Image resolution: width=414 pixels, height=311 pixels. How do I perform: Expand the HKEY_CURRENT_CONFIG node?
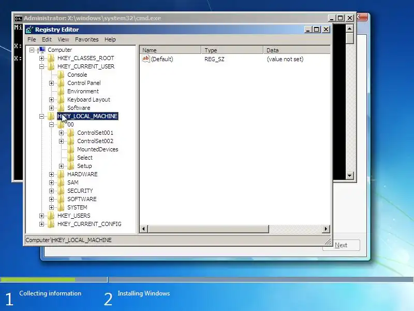41,224
